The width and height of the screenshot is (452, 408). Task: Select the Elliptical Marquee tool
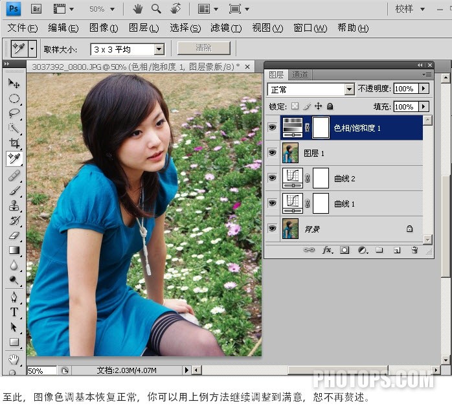14,98
